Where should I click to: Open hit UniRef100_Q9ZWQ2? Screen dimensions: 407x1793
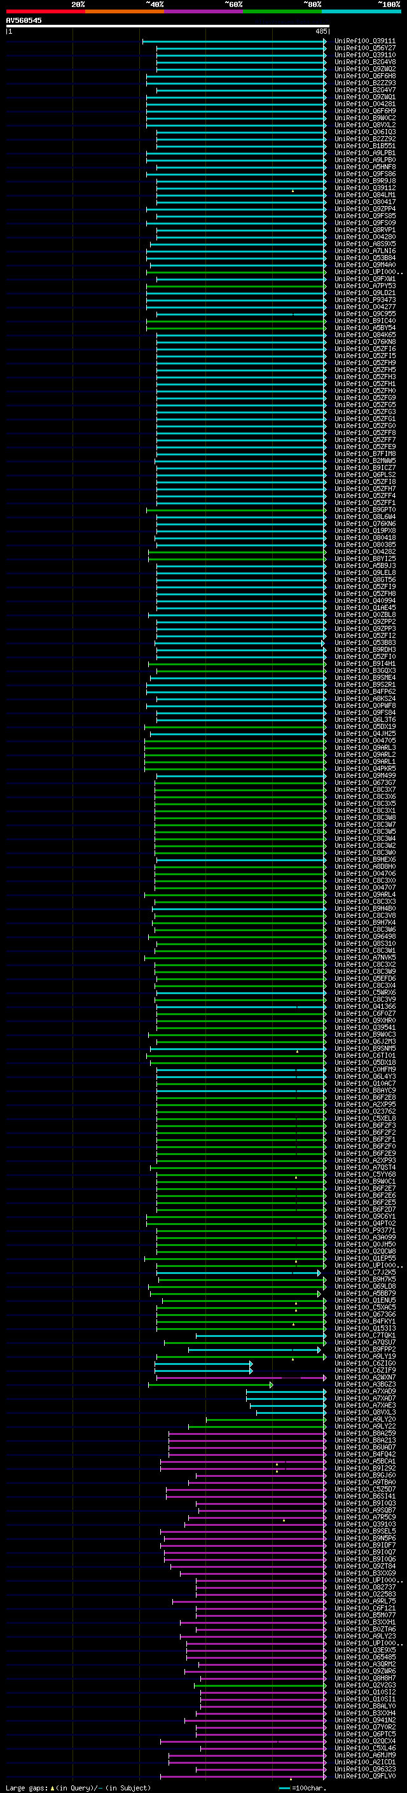pyautogui.click(x=365, y=69)
